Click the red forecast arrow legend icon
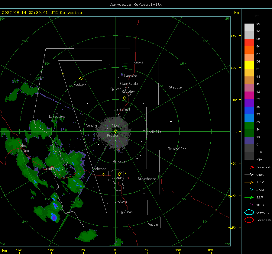This screenshot has width=272, height=254. (x=249, y=167)
